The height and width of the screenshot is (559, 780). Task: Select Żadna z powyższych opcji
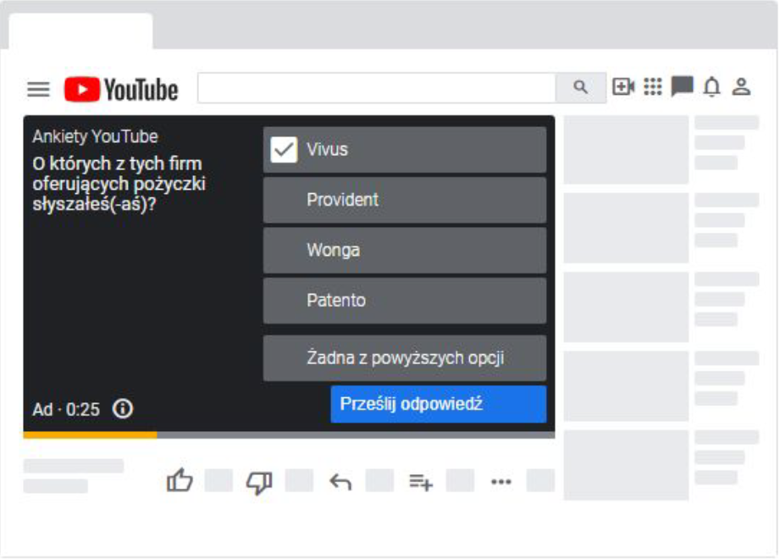tap(405, 358)
